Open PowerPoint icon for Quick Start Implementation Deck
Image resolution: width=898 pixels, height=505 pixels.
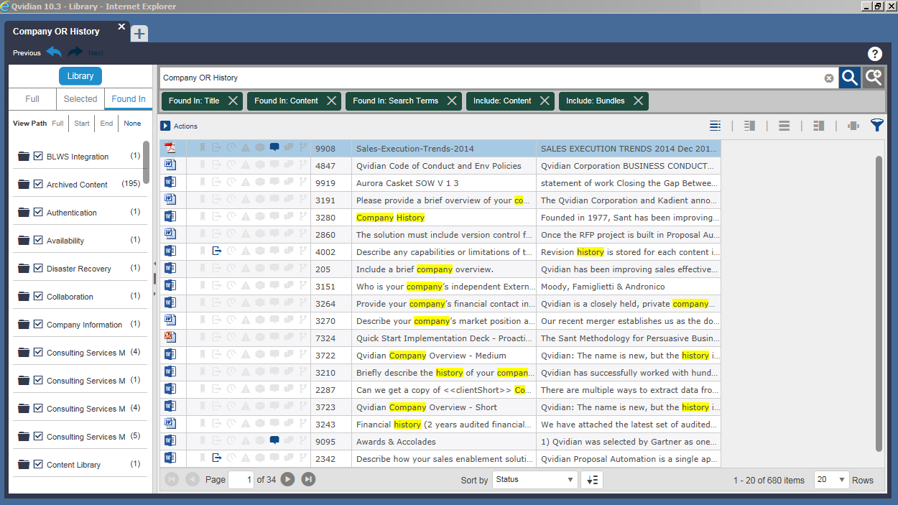click(170, 337)
